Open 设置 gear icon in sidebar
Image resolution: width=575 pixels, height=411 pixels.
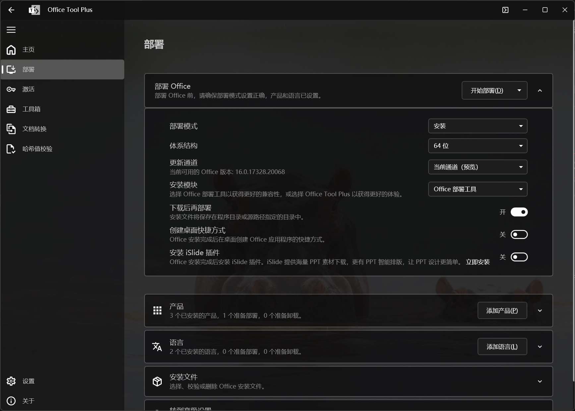point(11,381)
